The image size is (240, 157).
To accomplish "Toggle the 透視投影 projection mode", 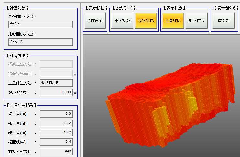I will point(146,20).
